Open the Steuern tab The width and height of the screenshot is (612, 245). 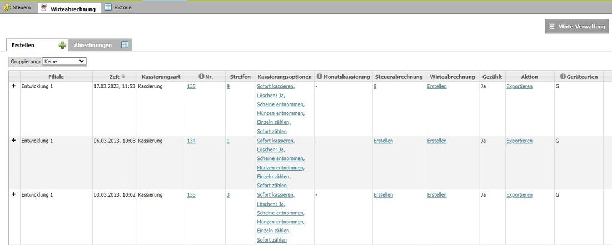pos(18,7)
